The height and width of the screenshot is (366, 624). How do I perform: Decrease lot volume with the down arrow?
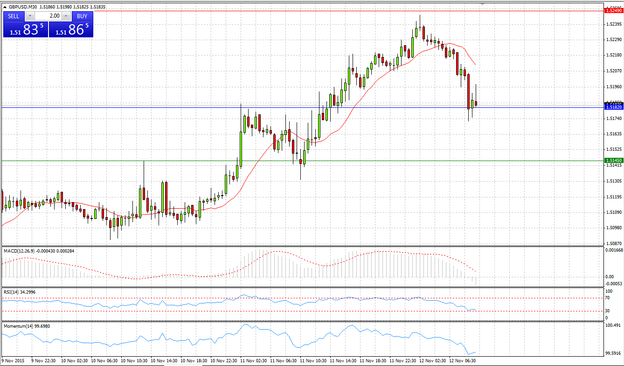[30, 16]
